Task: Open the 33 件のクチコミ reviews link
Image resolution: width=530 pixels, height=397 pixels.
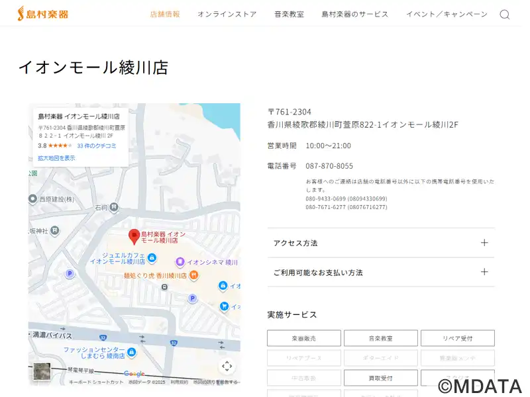Action: click(97, 146)
